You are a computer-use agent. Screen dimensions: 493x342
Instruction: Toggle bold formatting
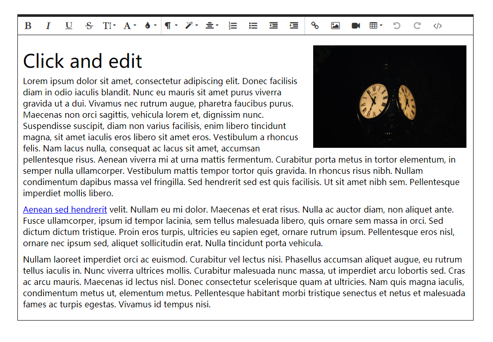coord(28,25)
